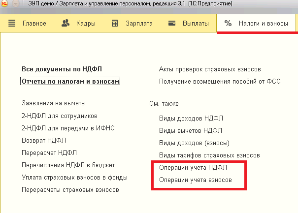The height and width of the screenshot is (213, 298).
Task: Open Виды доходов (взносы)
Action: pos(194,143)
